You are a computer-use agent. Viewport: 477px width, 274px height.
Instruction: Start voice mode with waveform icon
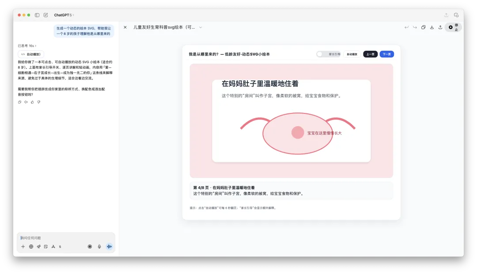109,247
